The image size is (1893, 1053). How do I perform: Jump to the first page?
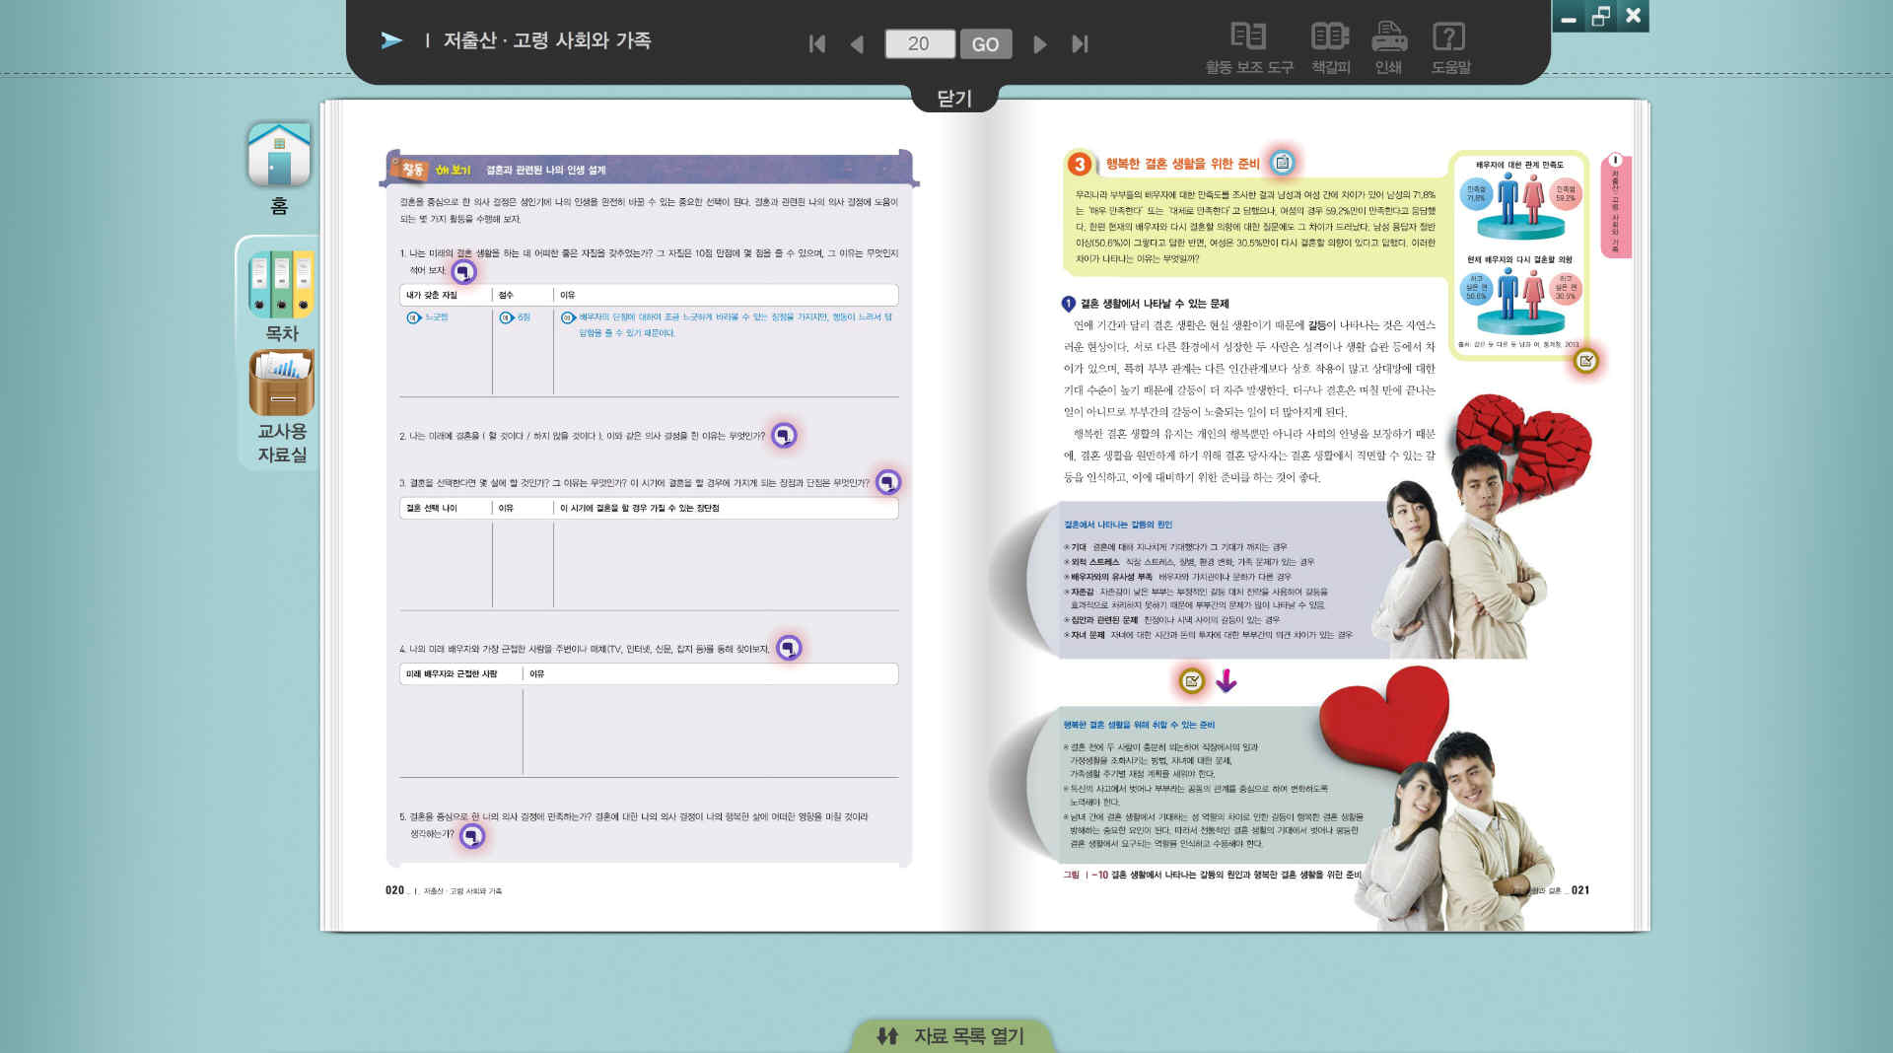tap(816, 44)
